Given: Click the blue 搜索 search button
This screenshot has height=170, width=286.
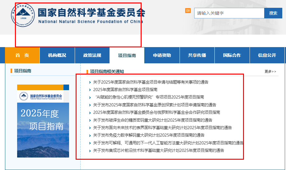Looking at the screenshot, I should [273, 13].
